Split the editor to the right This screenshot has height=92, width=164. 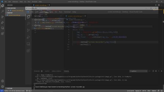tap(159, 5)
